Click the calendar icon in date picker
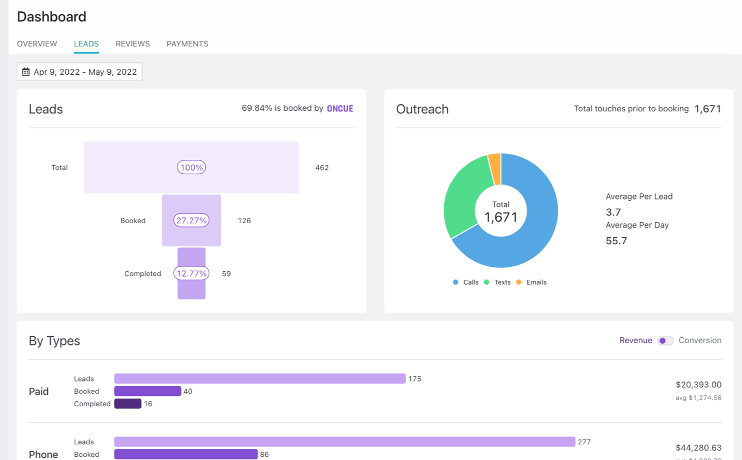The height and width of the screenshot is (460, 742). [25, 71]
